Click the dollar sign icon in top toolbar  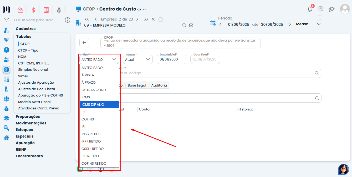33,10
